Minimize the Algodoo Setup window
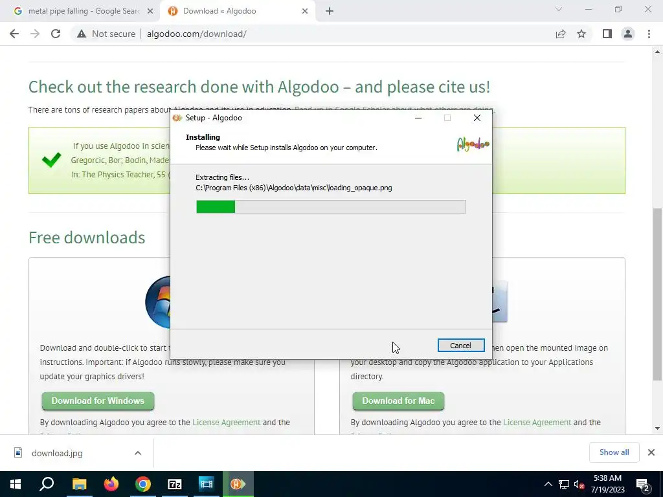The width and height of the screenshot is (663, 497). tap(418, 118)
